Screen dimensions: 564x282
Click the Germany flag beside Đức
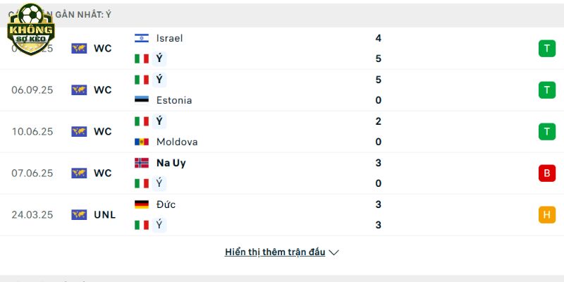142,204
